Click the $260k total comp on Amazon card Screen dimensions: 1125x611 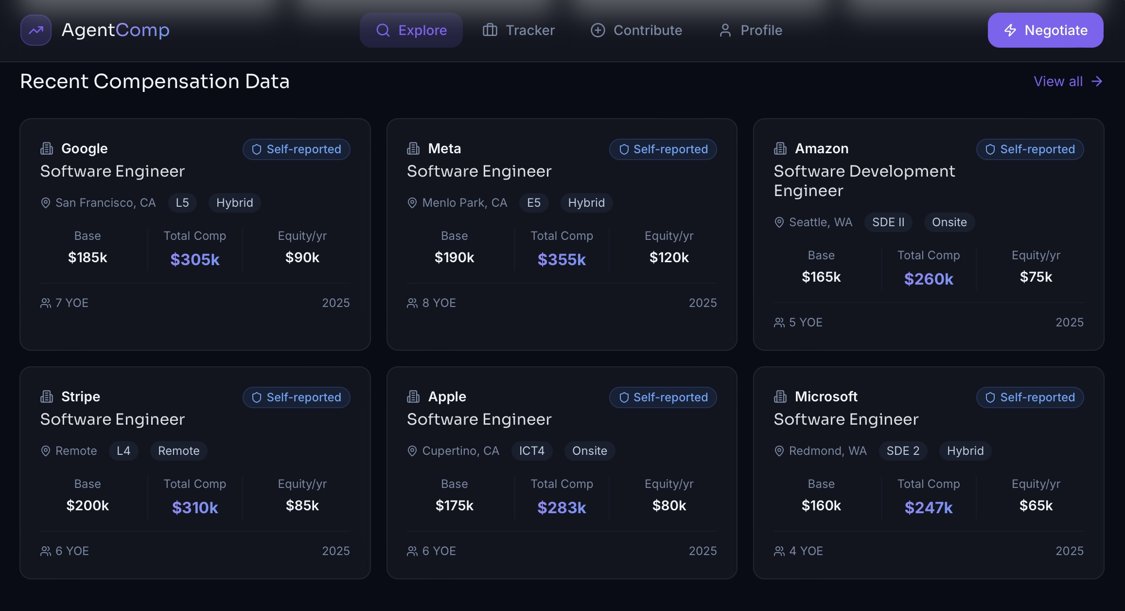929,279
